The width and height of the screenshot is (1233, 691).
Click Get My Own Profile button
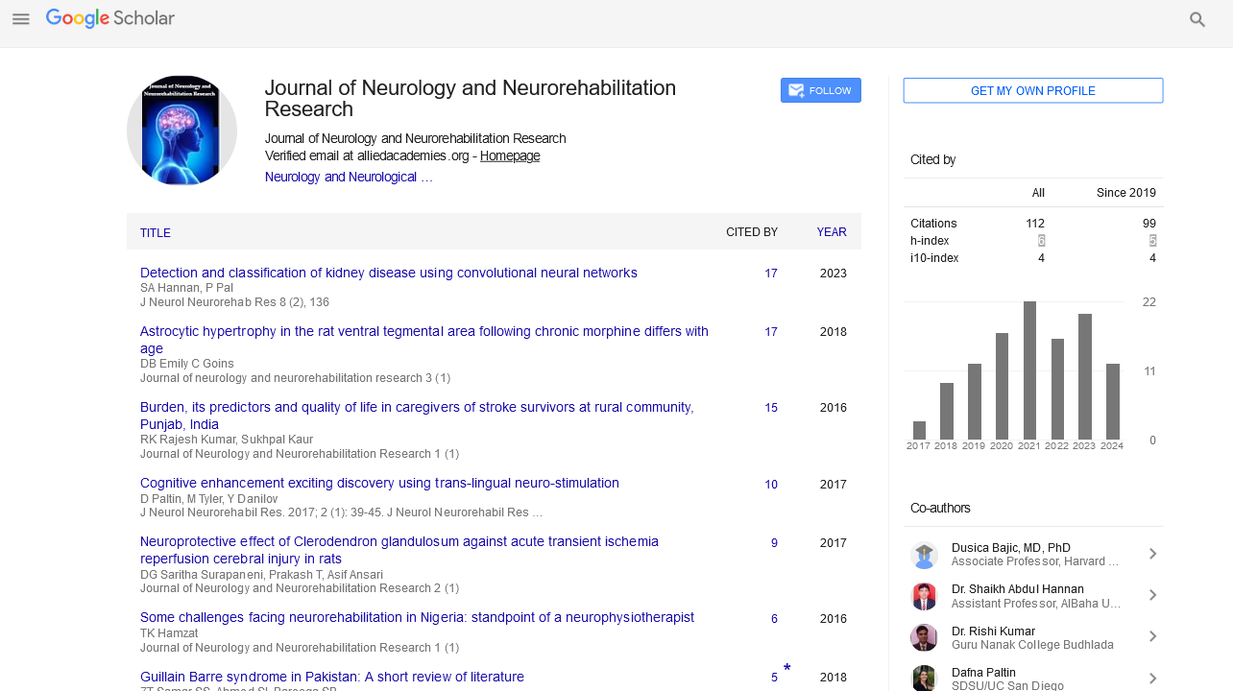[1032, 91]
